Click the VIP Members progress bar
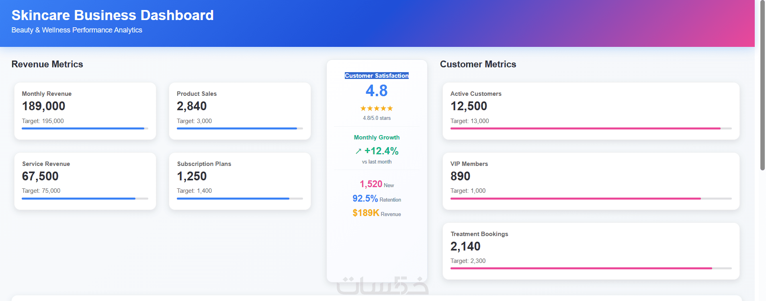This screenshot has height=301, width=766. [591, 199]
